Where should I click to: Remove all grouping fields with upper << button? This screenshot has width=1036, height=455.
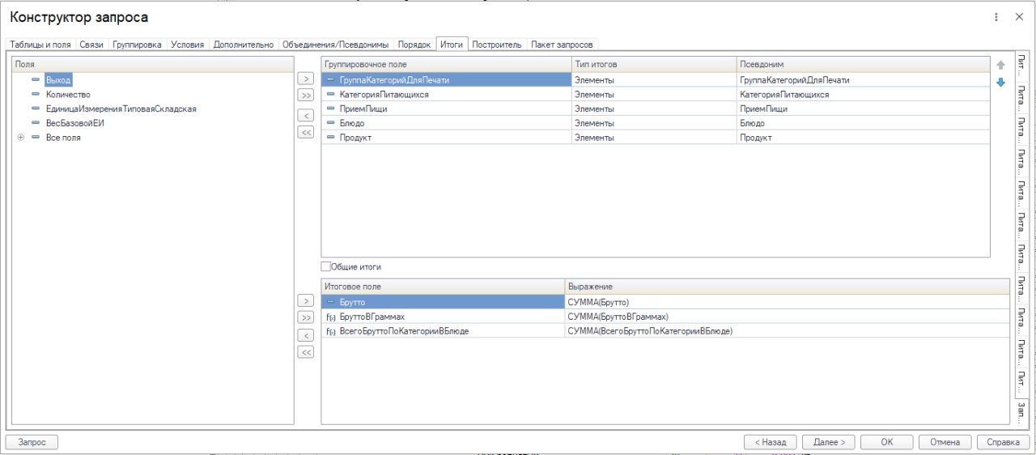[305, 132]
